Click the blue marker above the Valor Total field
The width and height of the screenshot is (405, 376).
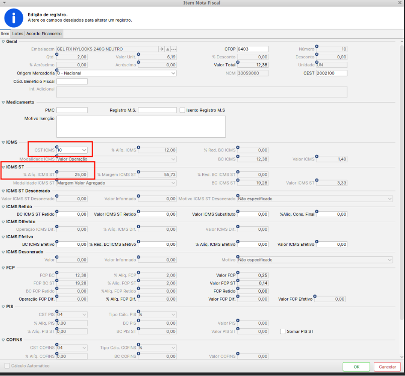pyautogui.click(x=238, y=61)
